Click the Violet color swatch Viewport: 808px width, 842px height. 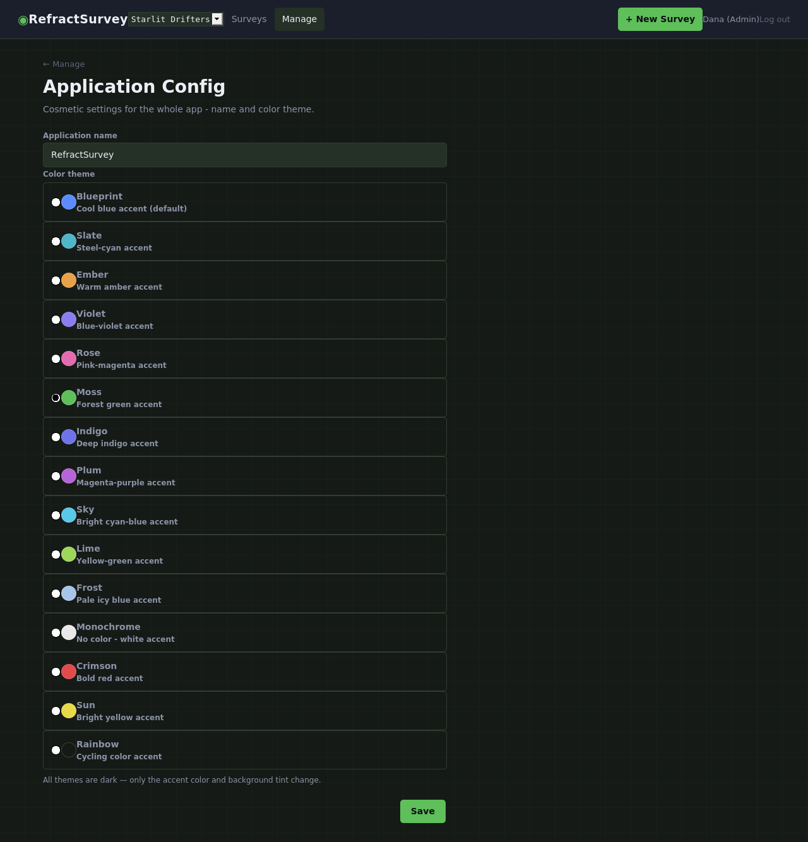coord(69,319)
